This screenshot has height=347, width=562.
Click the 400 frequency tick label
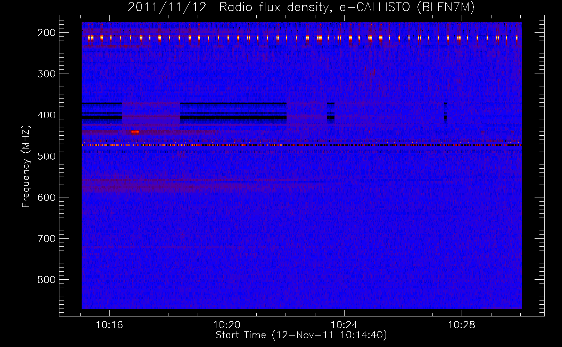click(47, 115)
